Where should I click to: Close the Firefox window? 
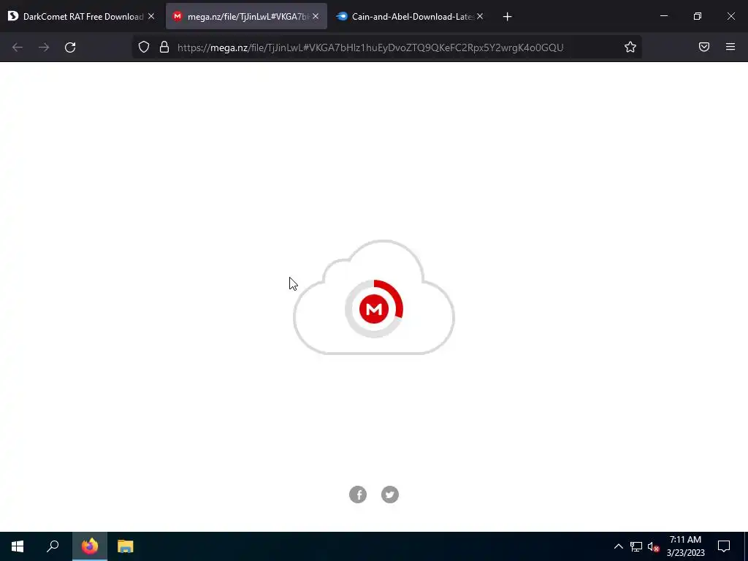pyautogui.click(x=730, y=16)
